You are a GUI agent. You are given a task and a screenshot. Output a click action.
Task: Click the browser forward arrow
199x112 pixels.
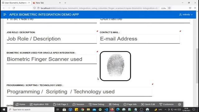tap(9, 8)
